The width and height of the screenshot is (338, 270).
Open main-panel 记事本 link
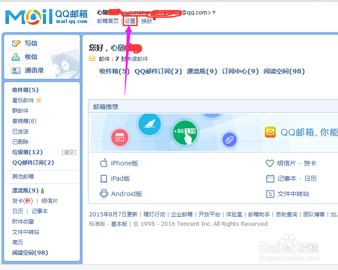[x=287, y=178]
